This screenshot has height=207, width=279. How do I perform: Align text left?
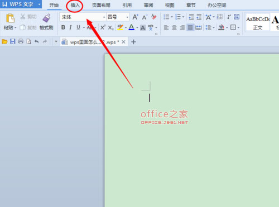coord(166,27)
